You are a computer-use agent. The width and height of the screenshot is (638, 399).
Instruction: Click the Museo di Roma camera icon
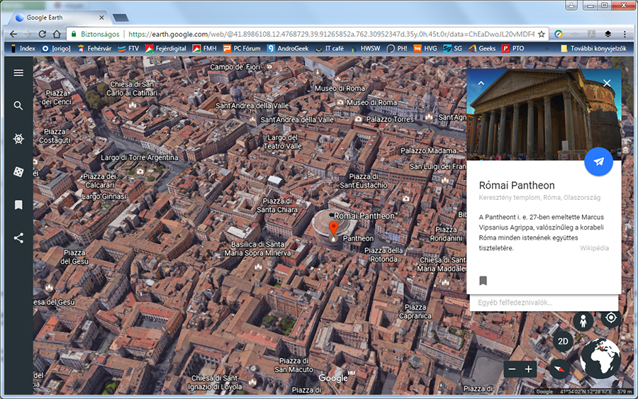(340, 103)
